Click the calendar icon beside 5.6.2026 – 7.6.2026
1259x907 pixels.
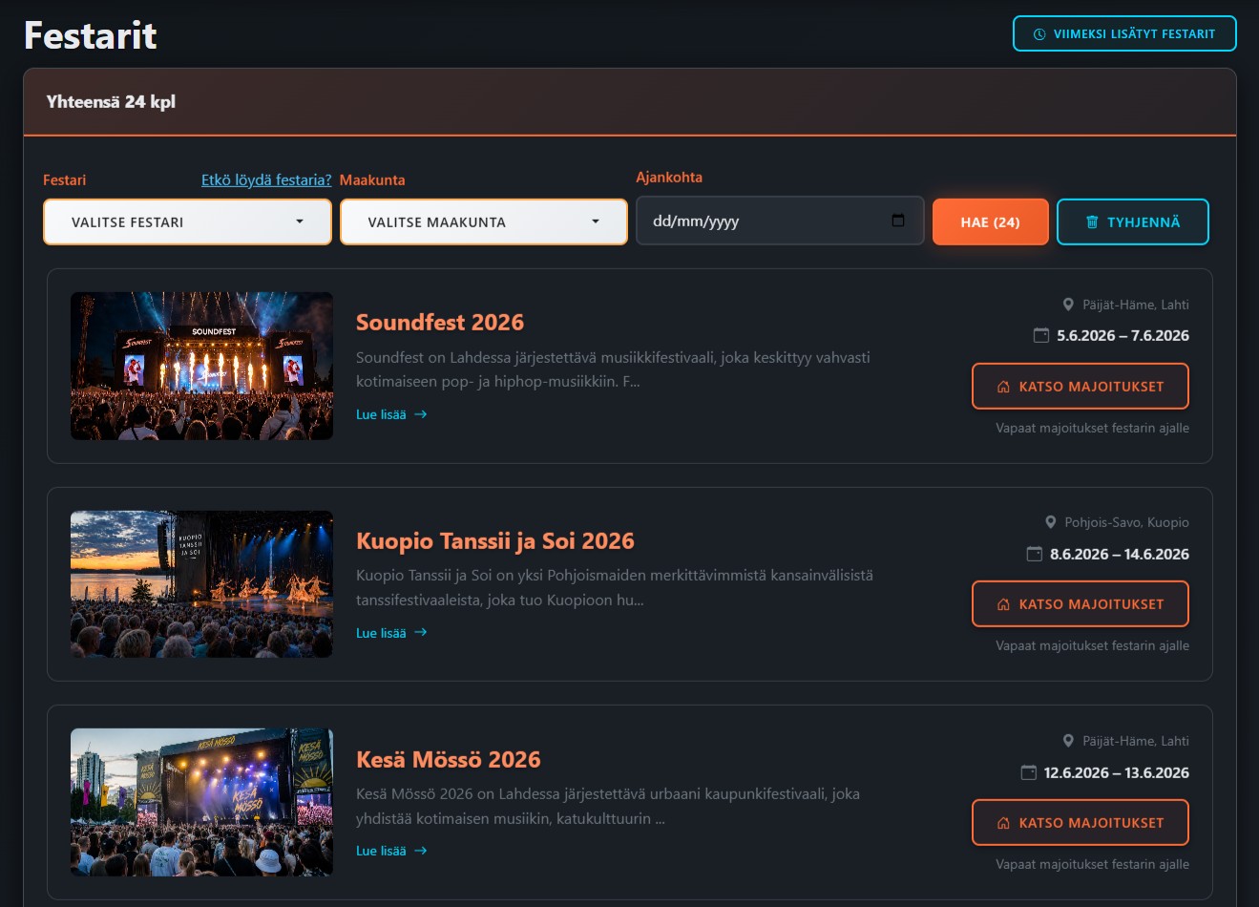[1041, 335]
